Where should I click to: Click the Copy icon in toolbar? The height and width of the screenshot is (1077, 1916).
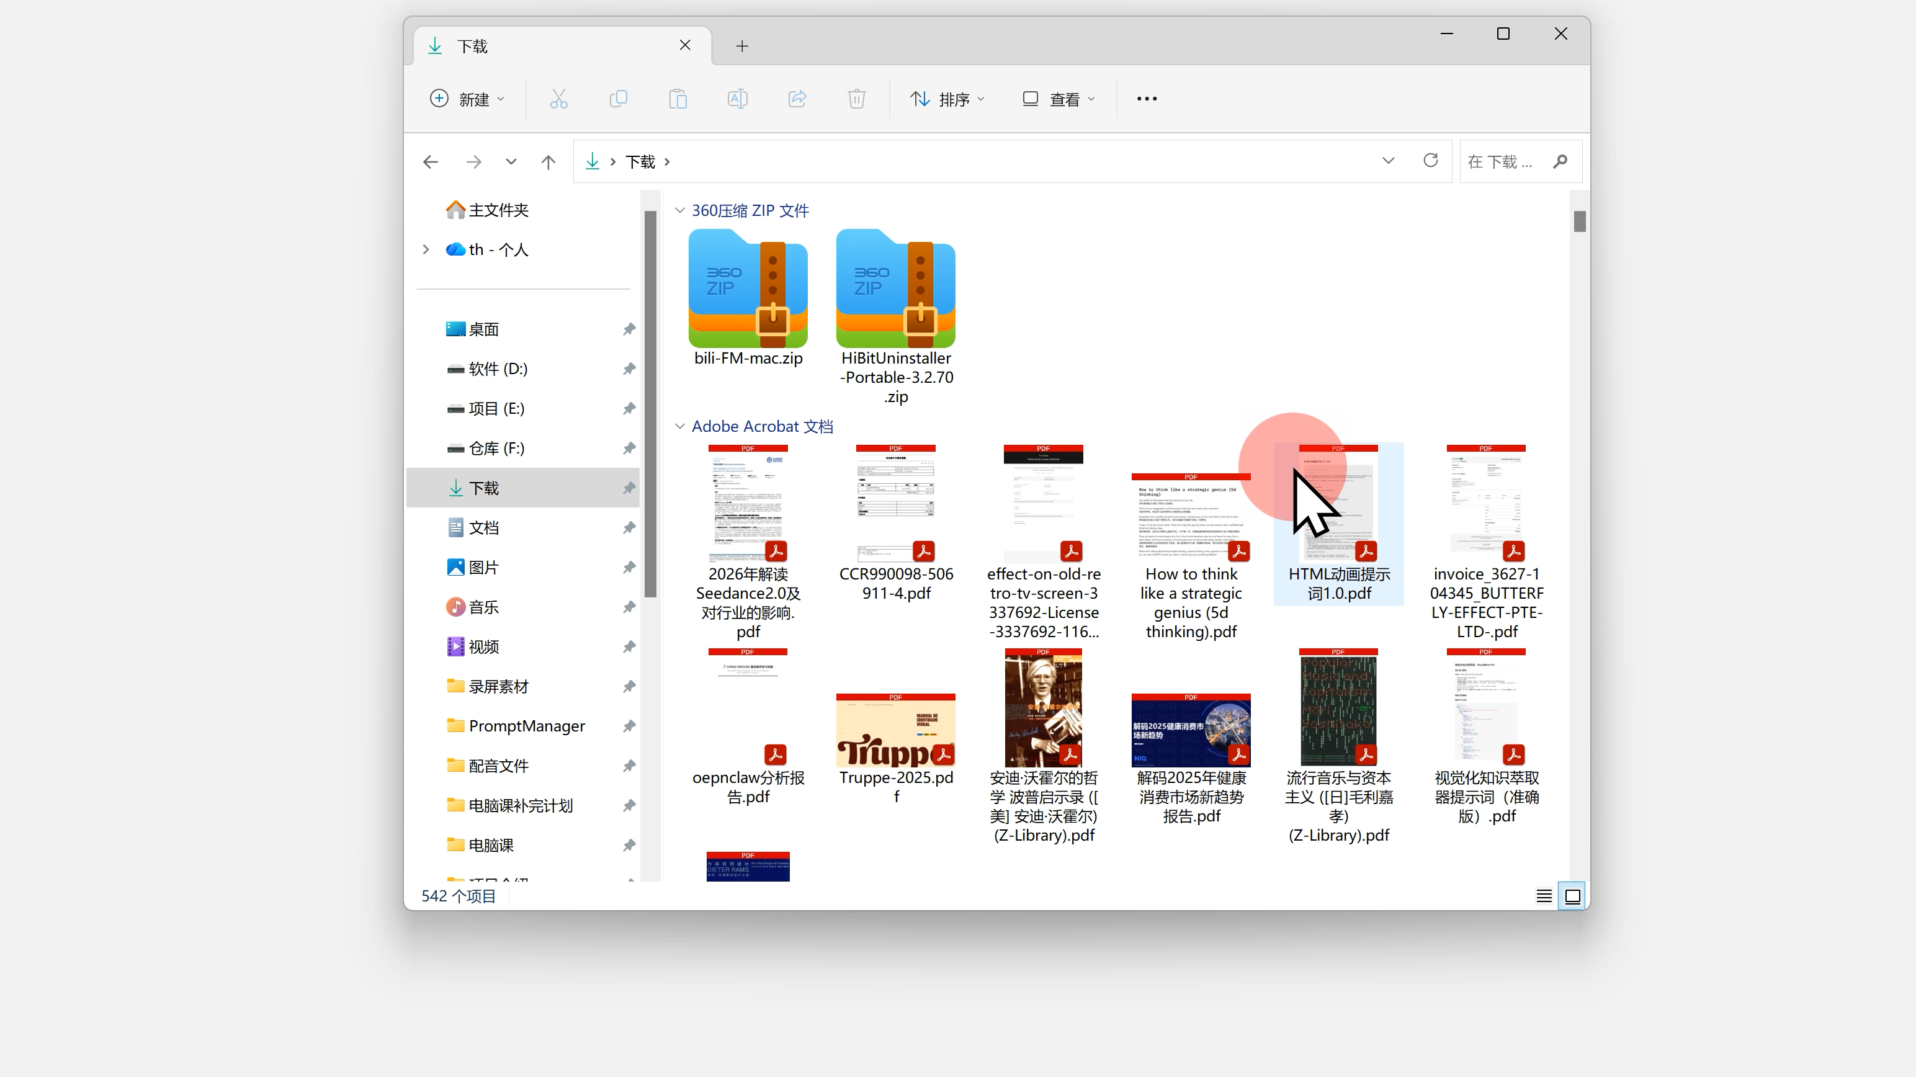618,99
